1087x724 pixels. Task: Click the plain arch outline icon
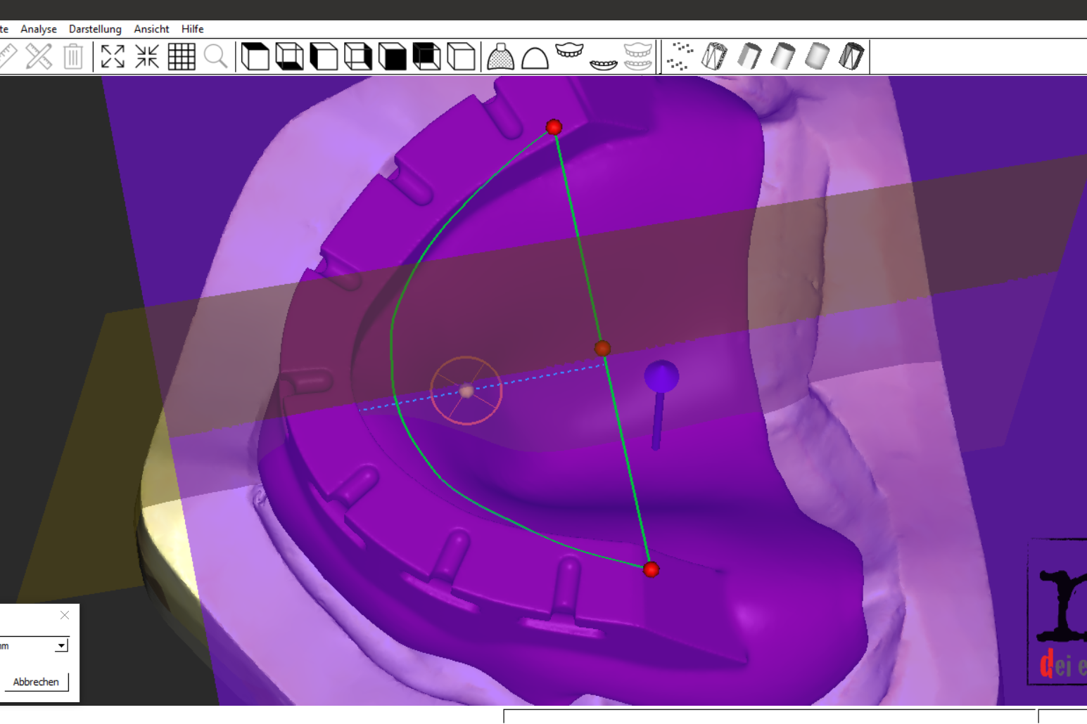tap(535, 57)
